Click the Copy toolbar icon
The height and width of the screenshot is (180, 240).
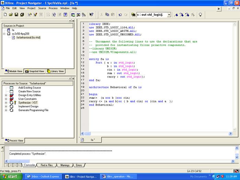point(107,15)
